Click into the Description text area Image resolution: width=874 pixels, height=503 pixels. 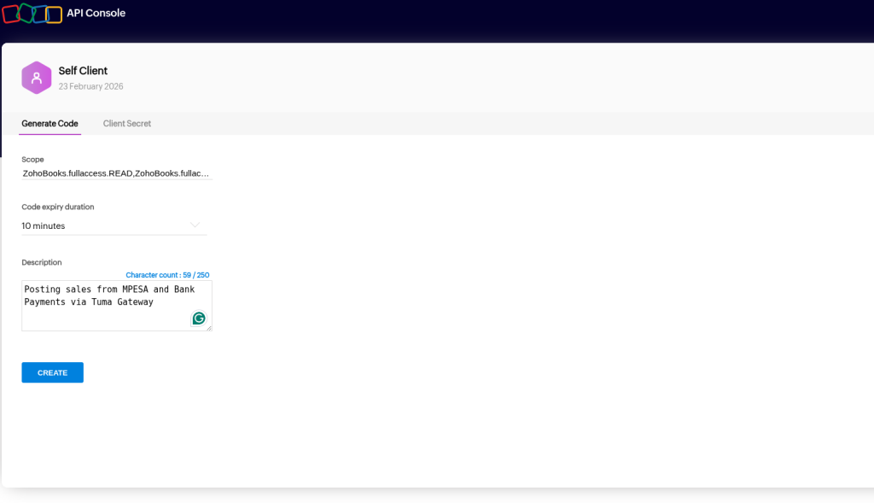[x=116, y=306]
